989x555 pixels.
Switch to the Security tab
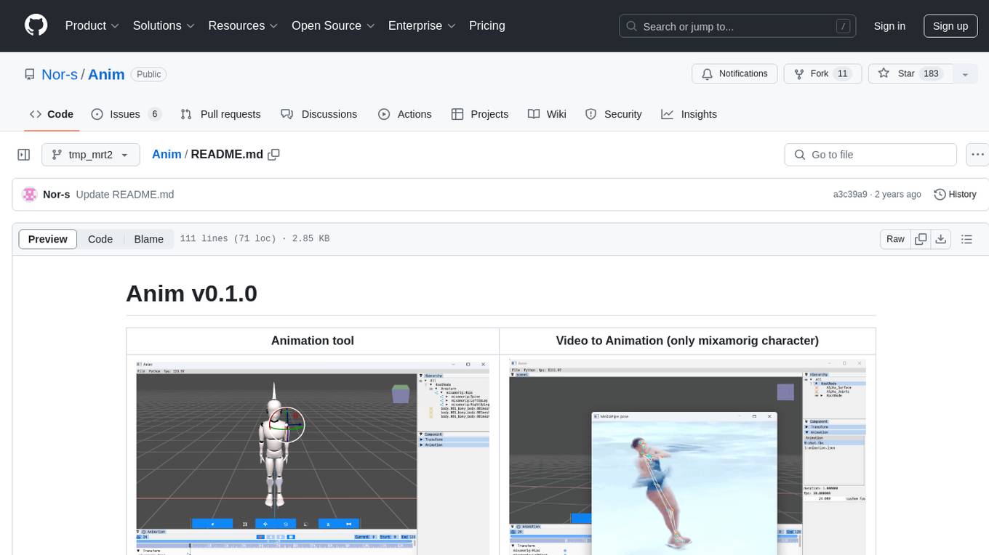(x=614, y=114)
